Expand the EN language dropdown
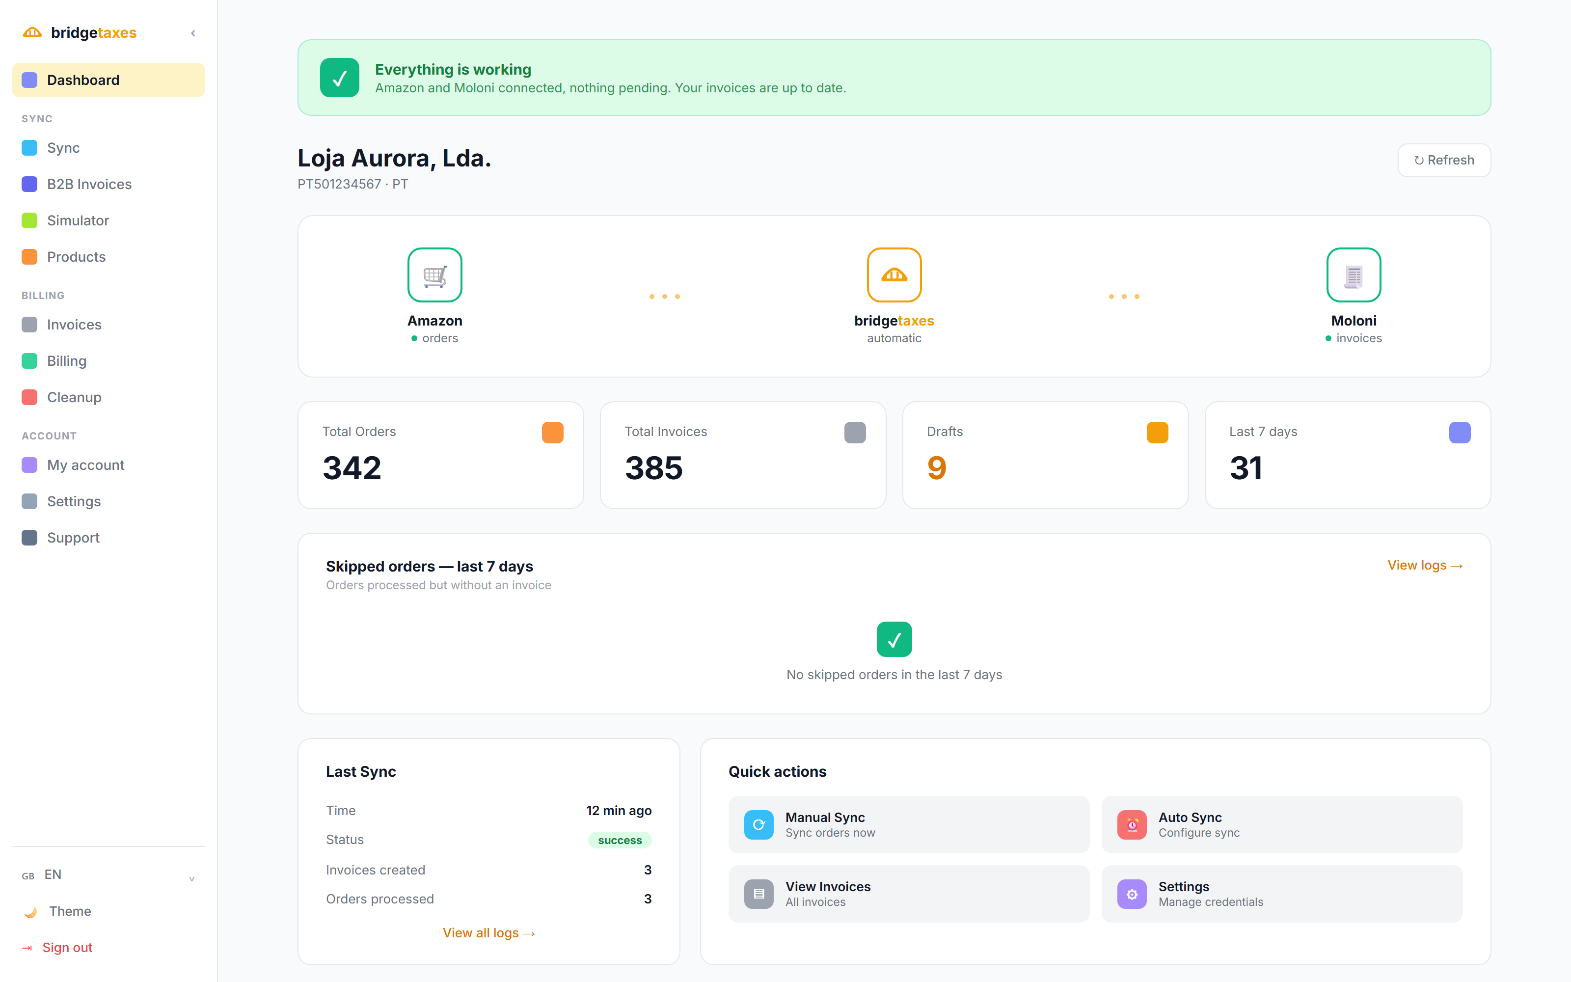Screen dimensions: 1571x982 click(108, 875)
